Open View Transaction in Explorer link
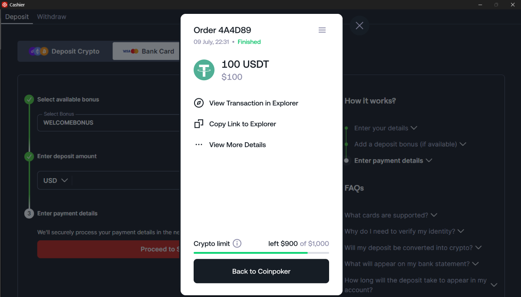Screen dimensions: 521x297 click(x=254, y=103)
